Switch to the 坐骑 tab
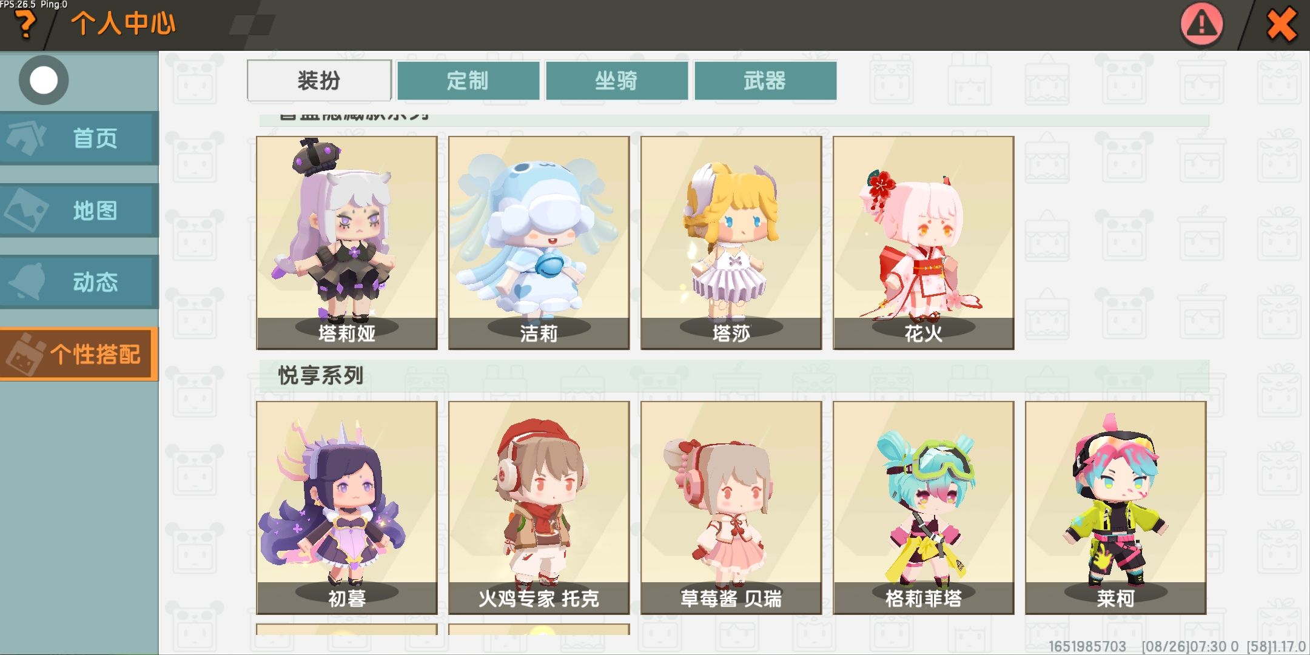The height and width of the screenshot is (655, 1310). [616, 80]
